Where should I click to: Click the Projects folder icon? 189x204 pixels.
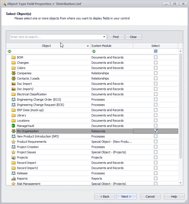13,157
